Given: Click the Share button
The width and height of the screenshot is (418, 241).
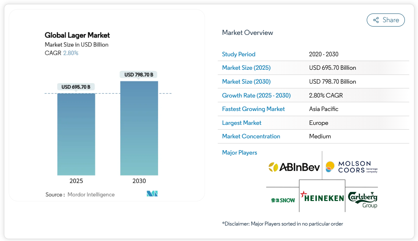Looking at the screenshot, I should tap(385, 20).
